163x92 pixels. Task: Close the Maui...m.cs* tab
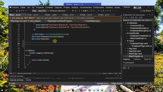click(25, 15)
